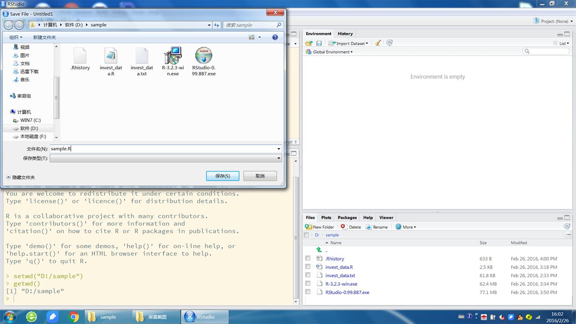Click Delete in Files pane
Viewport: 576px width, 324px height.
(x=351, y=227)
